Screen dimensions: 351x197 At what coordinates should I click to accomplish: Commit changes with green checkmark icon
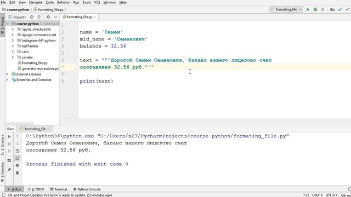coord(347,9)
